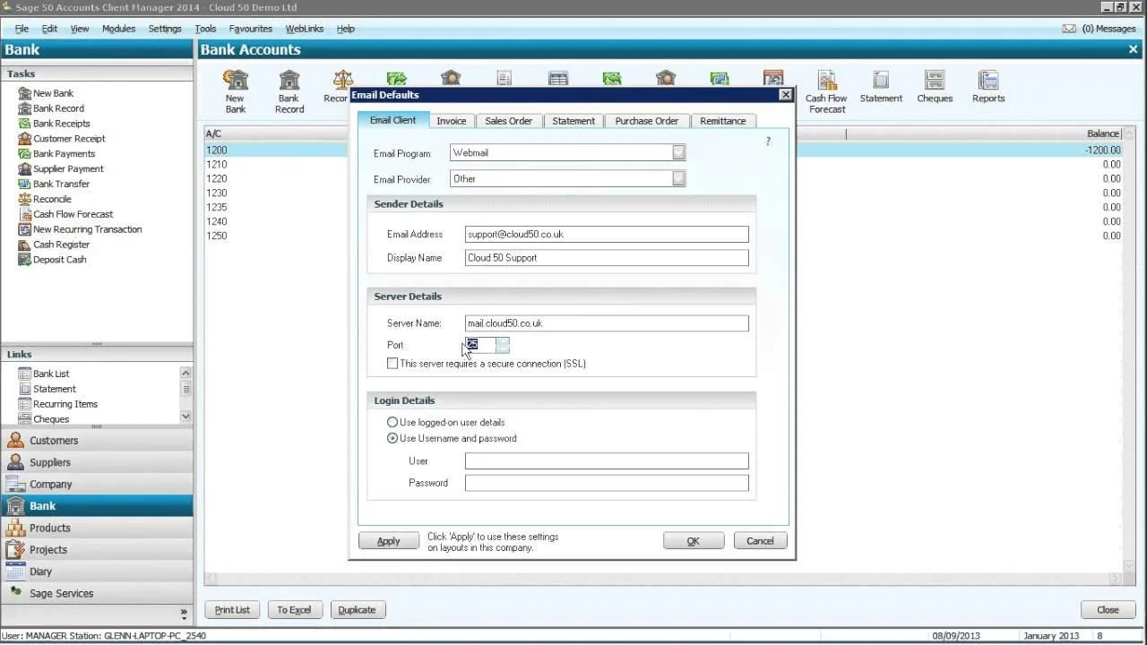Click the Password input field
Image resolution: width=1147 pixels, height=645 pixels.
coord(607,483)
